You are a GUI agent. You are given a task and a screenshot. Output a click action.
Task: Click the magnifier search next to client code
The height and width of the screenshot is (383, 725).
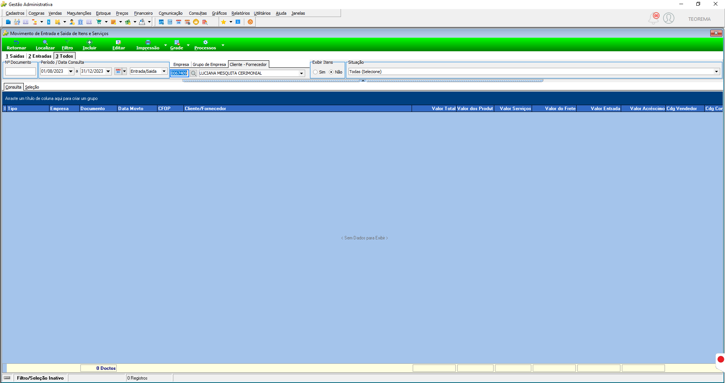[x=194, y=73]
